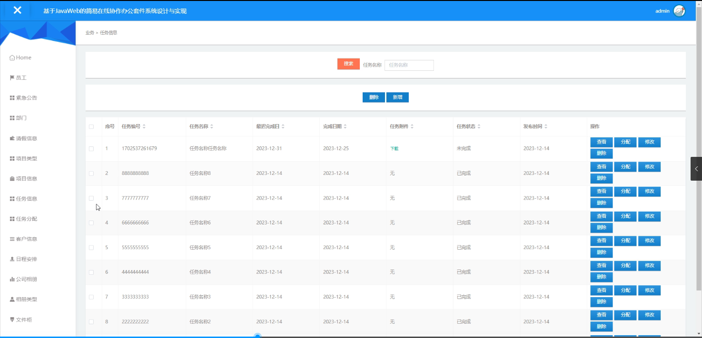The image size is (702, 338).
Task: Click the 部门 grid icon
Action: click(x=12, y=117)
